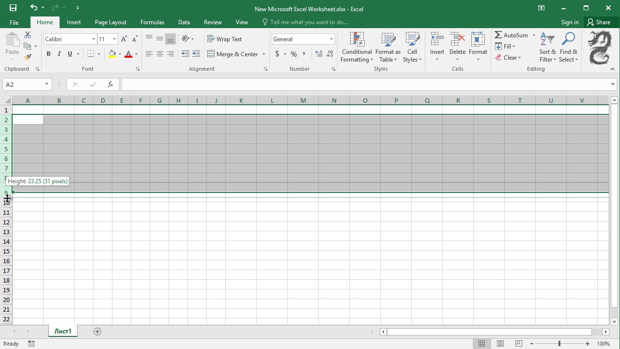The width and height of the screenshot is (620, 349).
Task: Open the Font Color red swatch
Action: (x=128, y=54)
